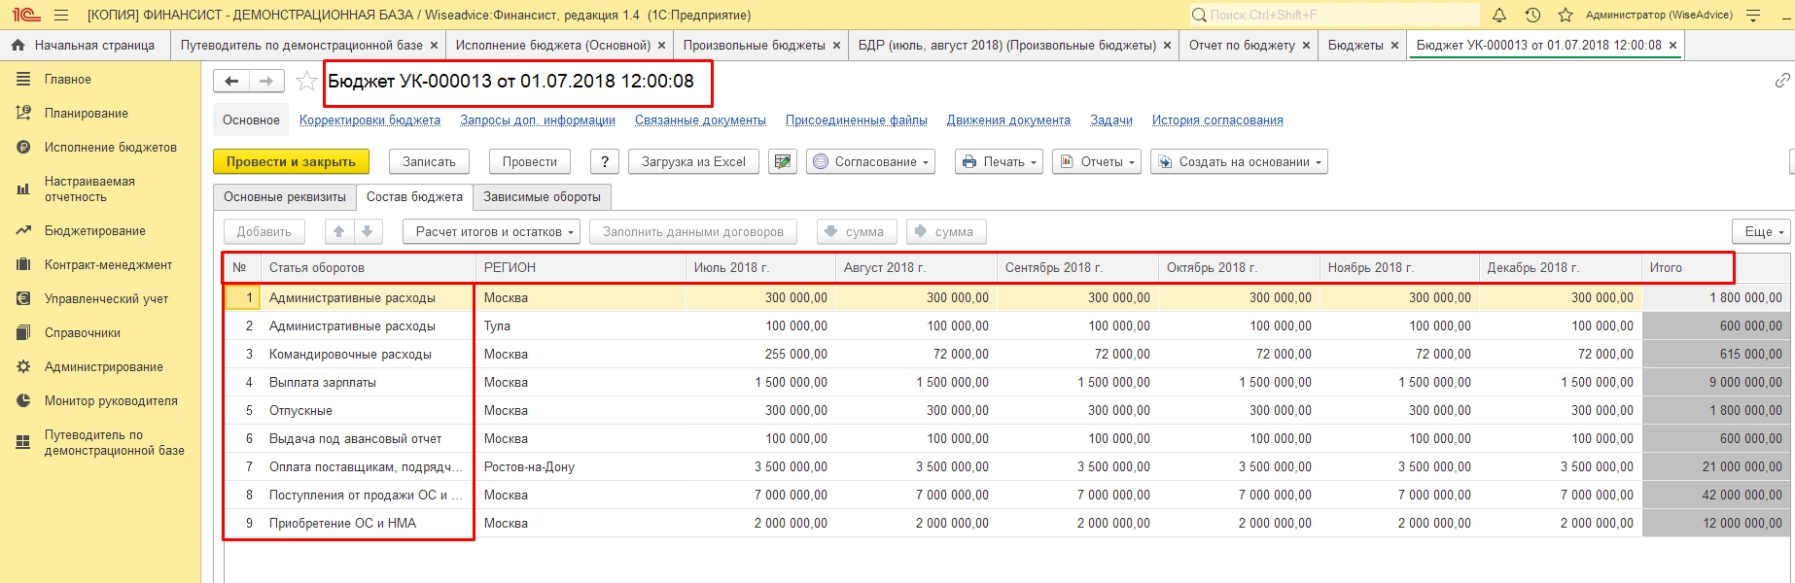This screenshot has width=1795, height=583.
Task: Add document to favorites star
Action: (x=306, y=82)
